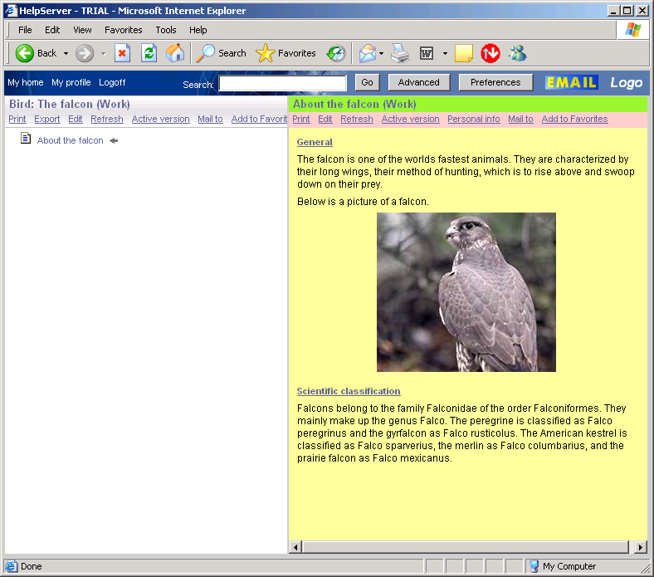Click the horizontal scrollbar track
The height and width of the screenshot is (577, 654).
pos(467,547)
